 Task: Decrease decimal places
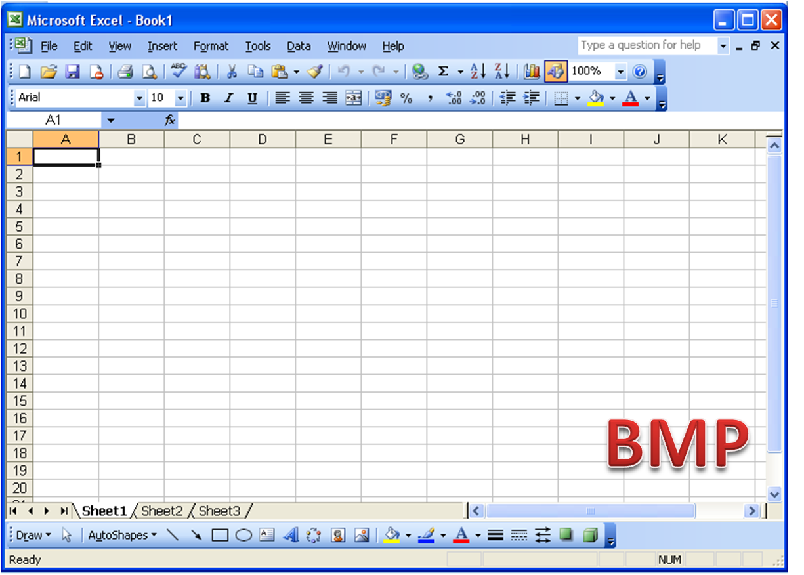(x=478, y=98)
